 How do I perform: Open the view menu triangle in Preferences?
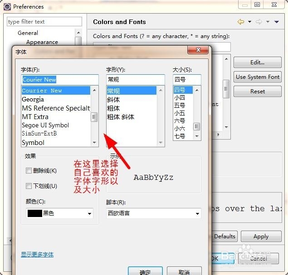(276, 22)
